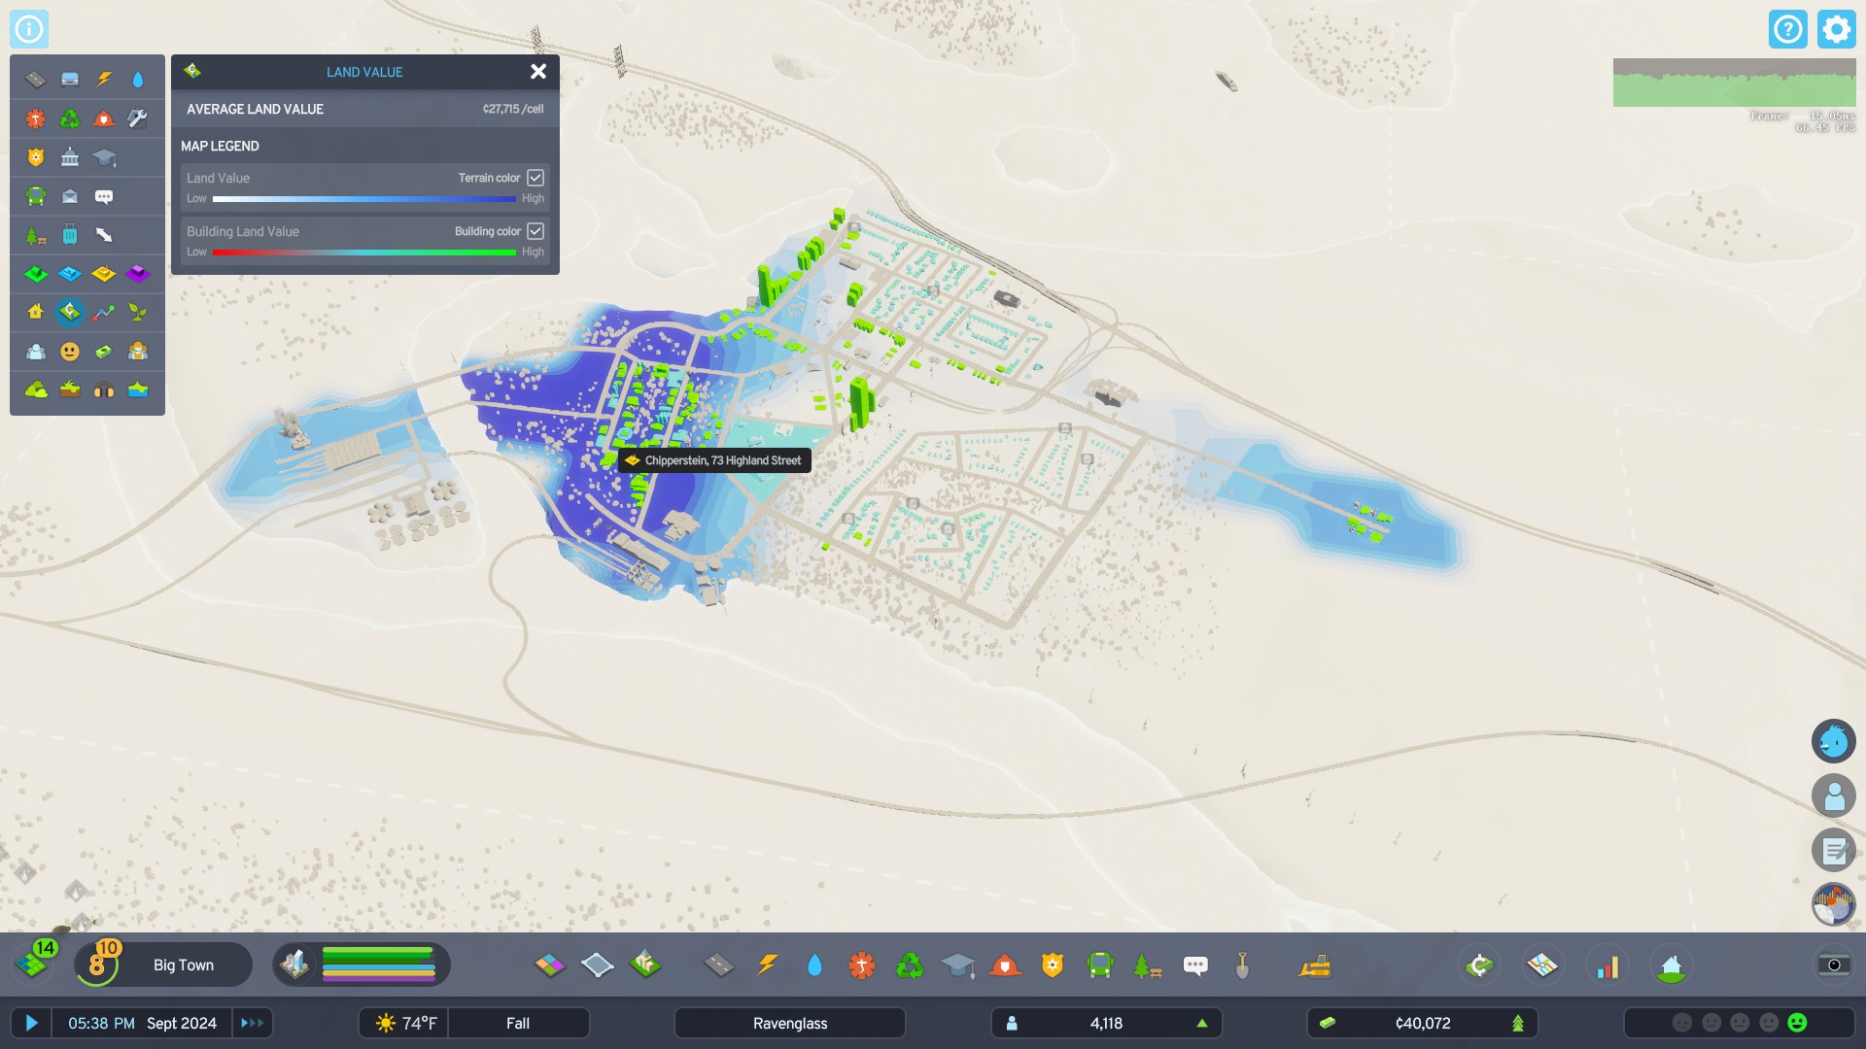This screenshot has height=1049, width=1866.
Task: Toggle pause with the play button
Action: 31,1023
